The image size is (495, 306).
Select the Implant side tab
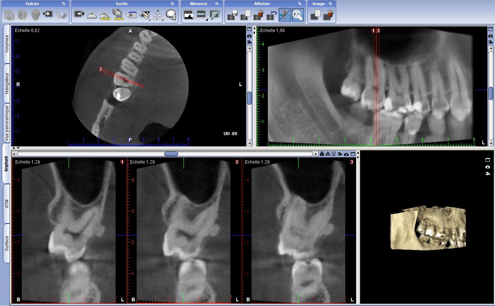click(6, 164)
